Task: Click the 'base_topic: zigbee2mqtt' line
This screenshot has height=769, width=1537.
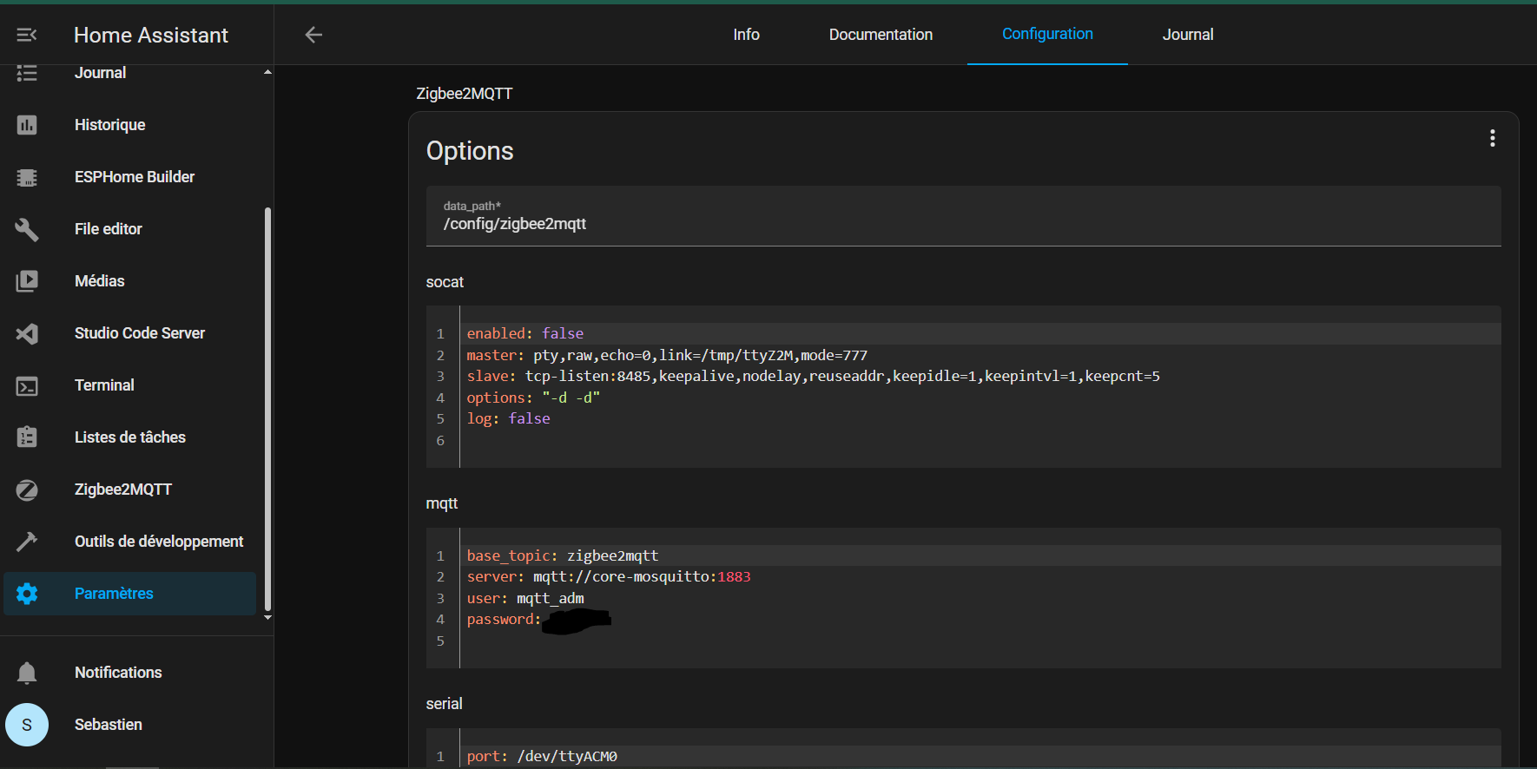Action: [980, 555]
